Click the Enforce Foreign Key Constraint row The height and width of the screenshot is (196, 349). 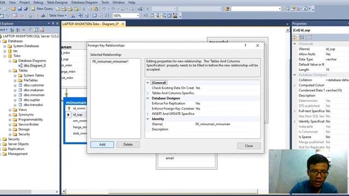pos(202,109)
